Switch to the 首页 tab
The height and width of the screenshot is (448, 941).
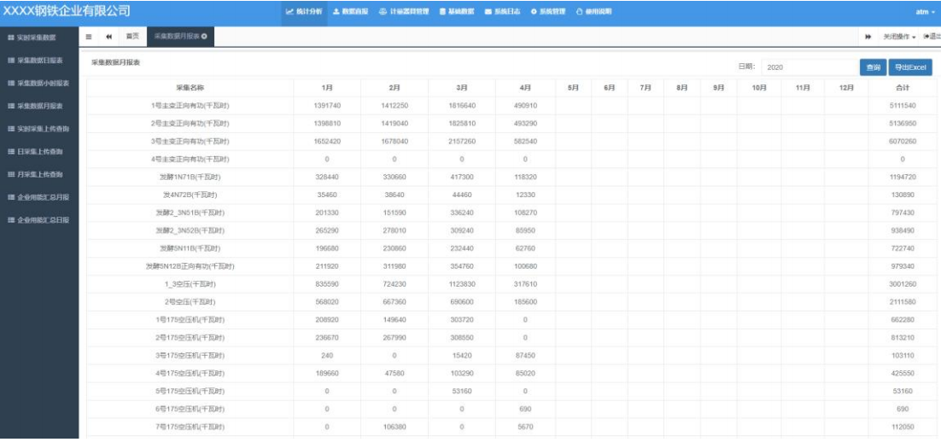click(132, 38)
